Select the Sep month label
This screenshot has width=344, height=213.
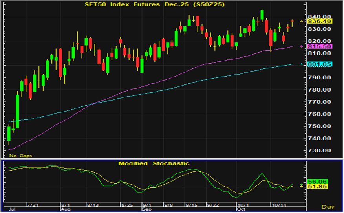pos(146,210)
